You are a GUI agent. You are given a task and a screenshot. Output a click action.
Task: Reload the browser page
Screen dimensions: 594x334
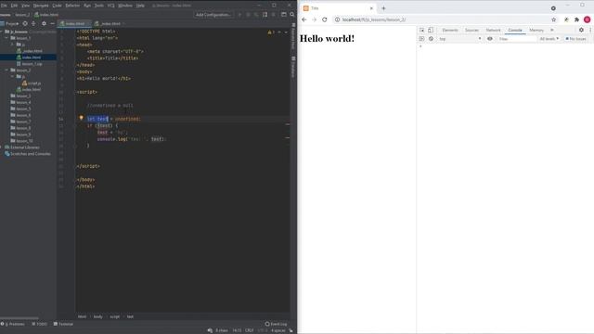pos(324,19)
